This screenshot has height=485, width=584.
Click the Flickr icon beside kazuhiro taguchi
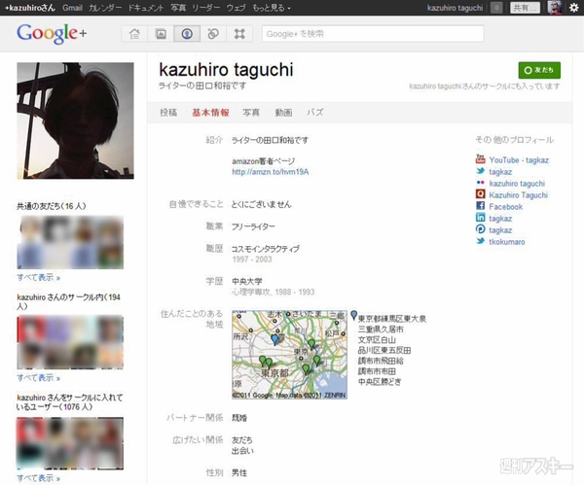pos(481,183)
